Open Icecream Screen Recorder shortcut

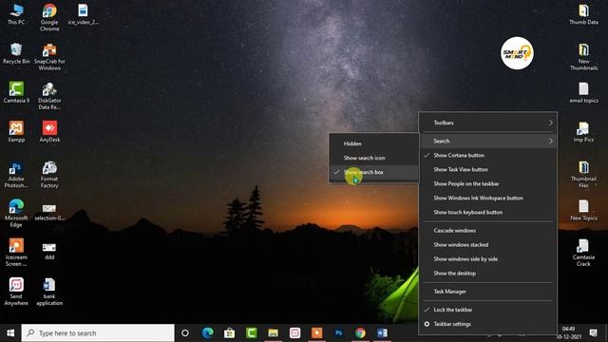(16, 253)
